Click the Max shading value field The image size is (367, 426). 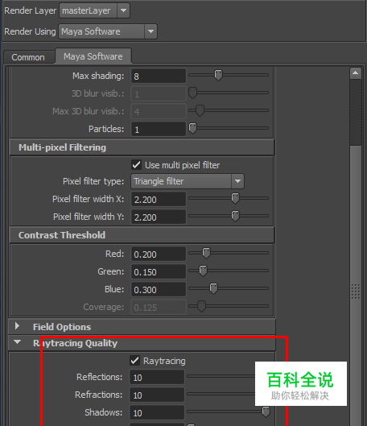[159, 76]
